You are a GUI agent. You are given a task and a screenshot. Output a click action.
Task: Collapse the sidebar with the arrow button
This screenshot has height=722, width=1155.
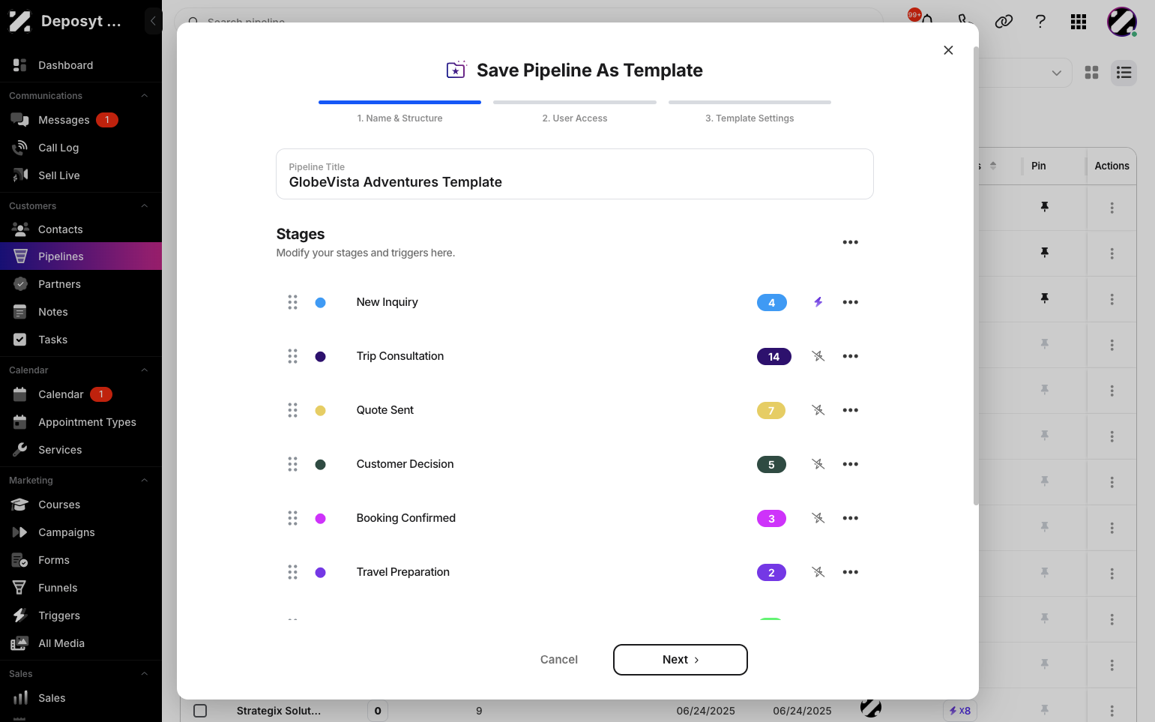(x=153, y=21)
